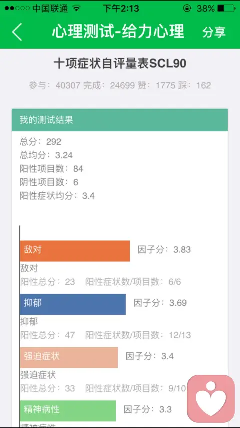Image resolution: width=240 pixels, height=428 pixels.
Task: Select the green 精神病性 bar
Action: click(x=68, y=411)
